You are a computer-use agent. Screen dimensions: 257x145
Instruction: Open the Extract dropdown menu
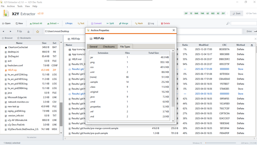[x=53, y=23]
